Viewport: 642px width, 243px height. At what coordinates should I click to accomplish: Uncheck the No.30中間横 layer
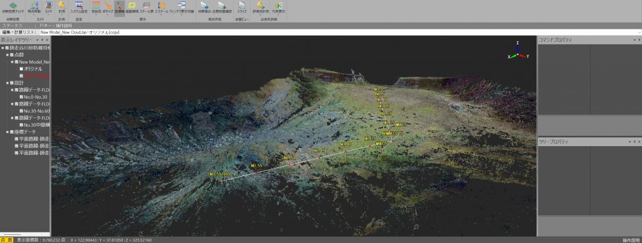[x=21, y=125]
